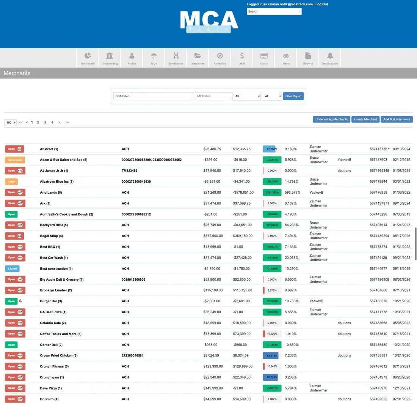Click 67.083% progress bar for Abstract
The width and height of the screenshot is (417, 404).
point(272,149)
